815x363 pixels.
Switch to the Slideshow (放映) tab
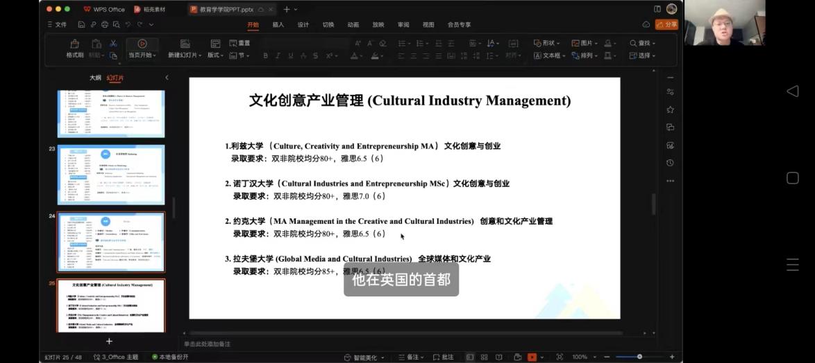point(378,24)
